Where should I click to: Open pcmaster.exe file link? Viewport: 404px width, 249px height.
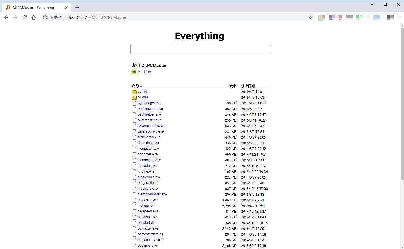(x=148, y=228)
